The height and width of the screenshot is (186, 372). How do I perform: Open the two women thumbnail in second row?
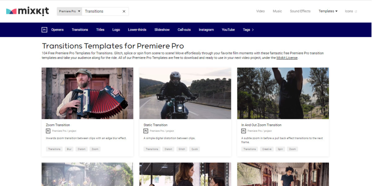tap(185, 174)
